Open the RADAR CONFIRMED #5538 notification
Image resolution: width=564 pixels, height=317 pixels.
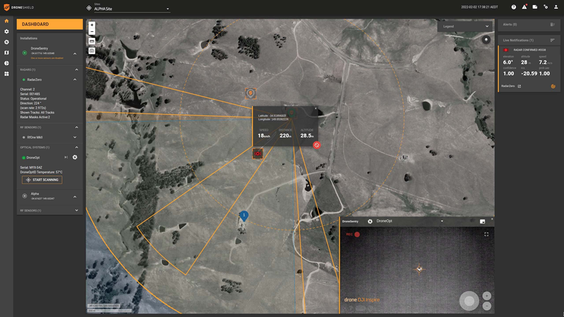529,68
